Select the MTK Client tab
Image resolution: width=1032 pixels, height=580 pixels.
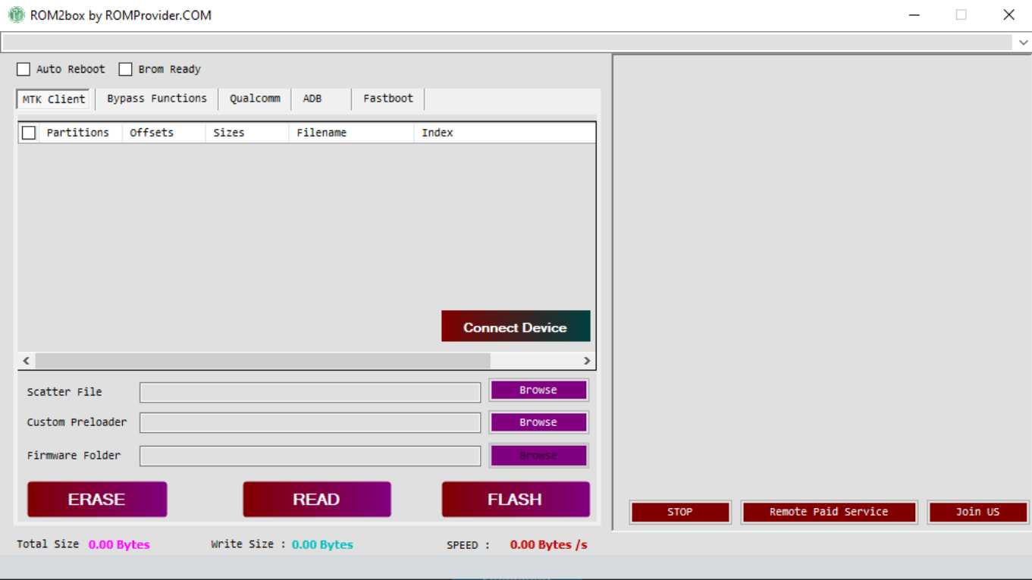click(x=52, y=99)
